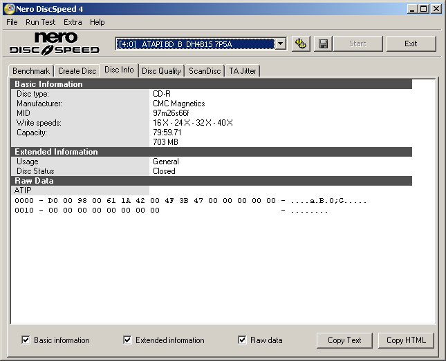
Task: Open the drive selection dropdown arrow
Action: pyautogui.click(x=281, y=43)
